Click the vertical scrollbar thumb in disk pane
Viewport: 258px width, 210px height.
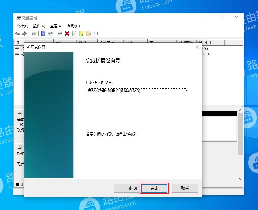240,134
